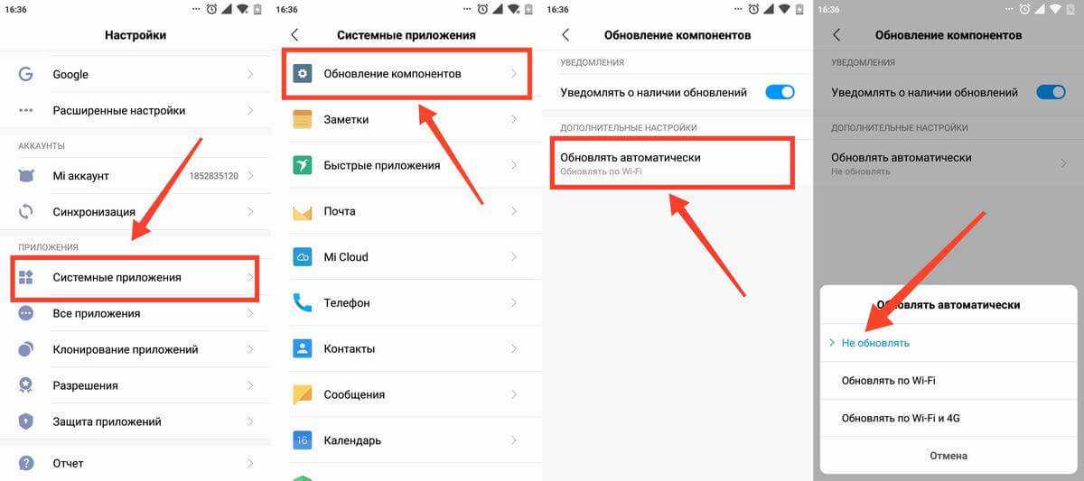This screenshot has width=1084, height=481.
Task: Expand Обновление компонентов row chevron
Action: point(514,73)
